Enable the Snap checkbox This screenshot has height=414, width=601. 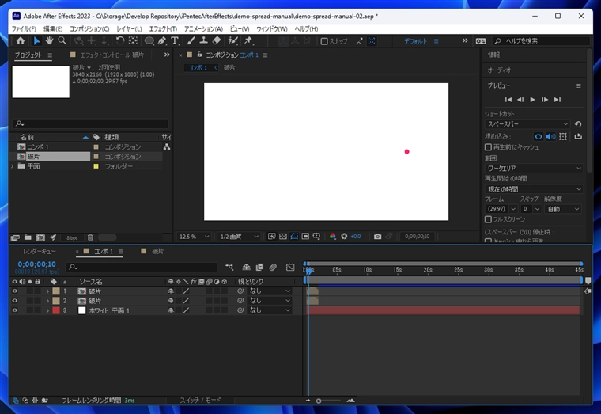coord(324,41)
